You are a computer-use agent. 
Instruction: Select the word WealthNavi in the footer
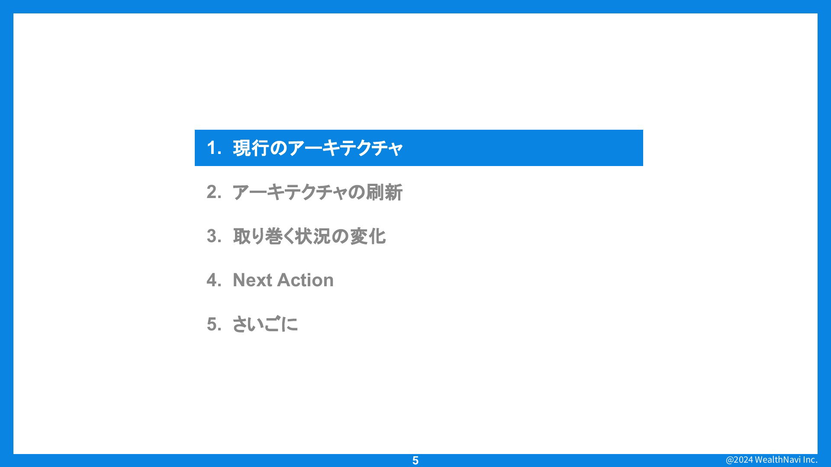click(x=776, y=460)
